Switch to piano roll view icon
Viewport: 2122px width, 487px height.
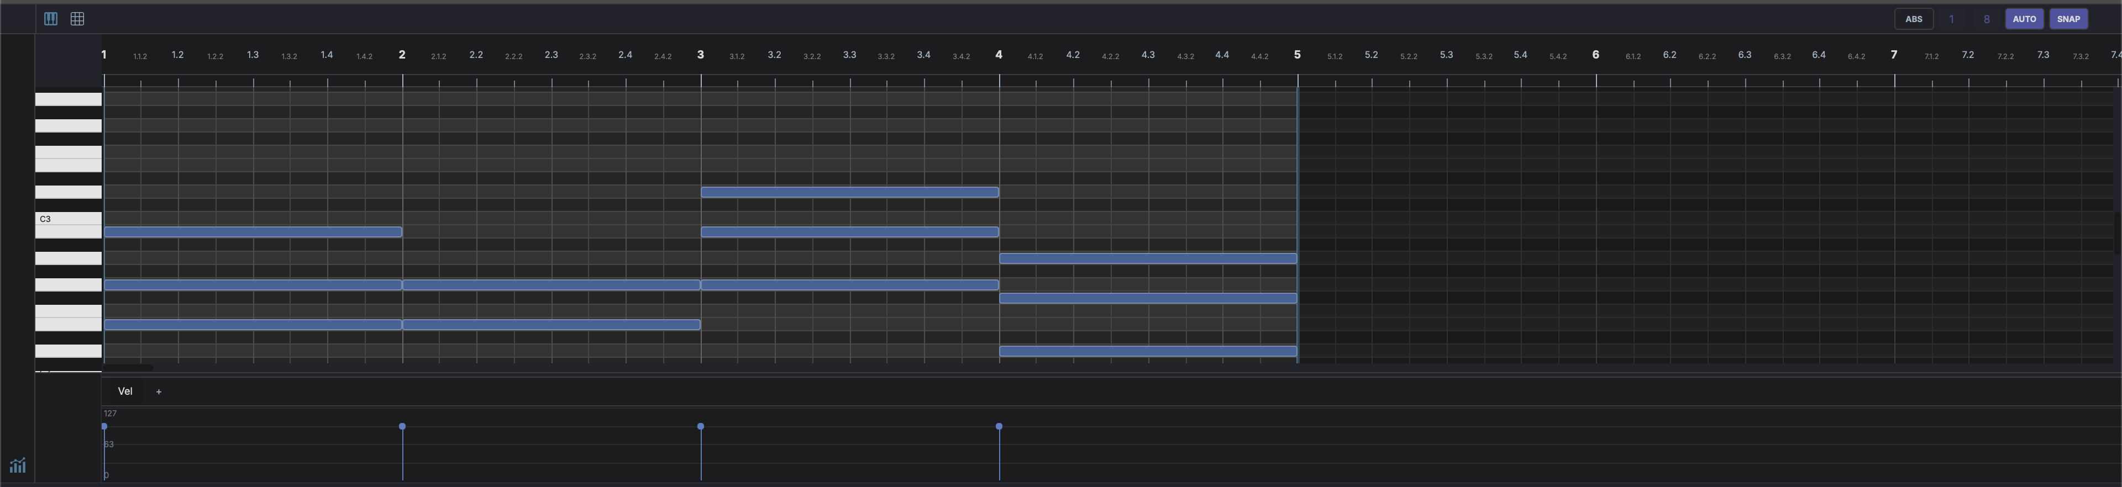[50, 19]
